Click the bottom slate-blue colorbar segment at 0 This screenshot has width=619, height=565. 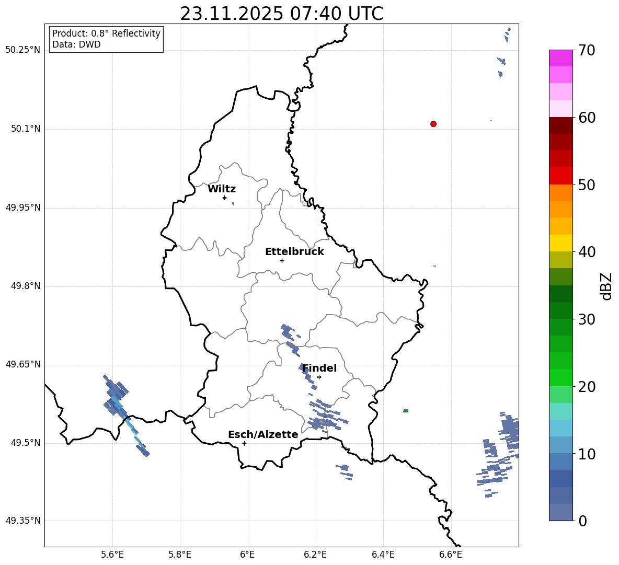pyautogui.click(x=560, y=512)
